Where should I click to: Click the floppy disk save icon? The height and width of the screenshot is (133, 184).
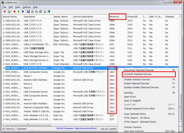tap(28, 12)
